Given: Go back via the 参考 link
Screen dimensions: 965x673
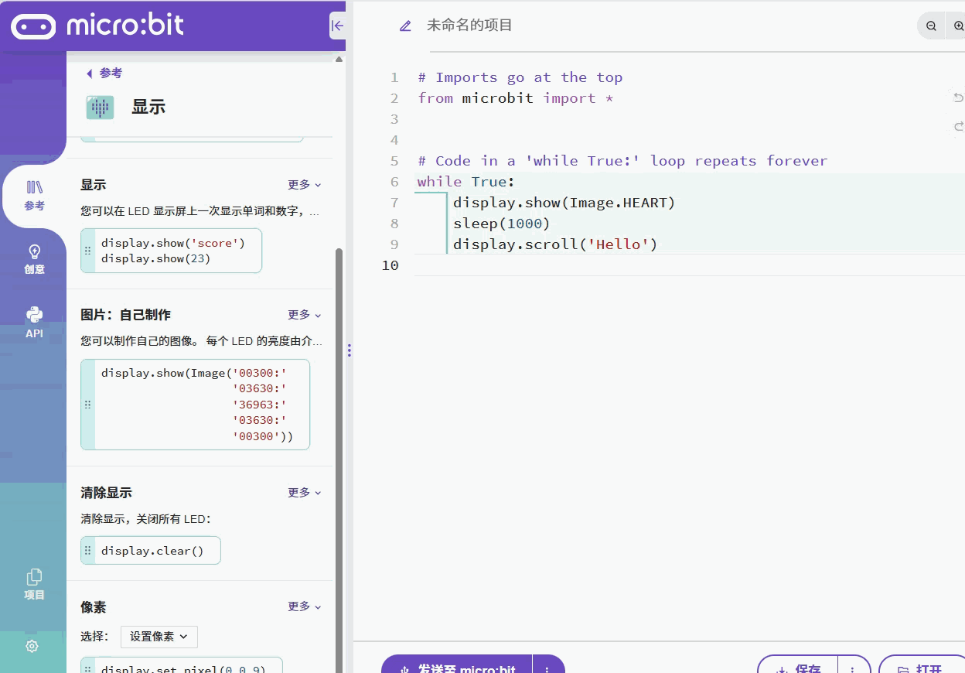Looking at the screenshot, I should pos(104,73).
